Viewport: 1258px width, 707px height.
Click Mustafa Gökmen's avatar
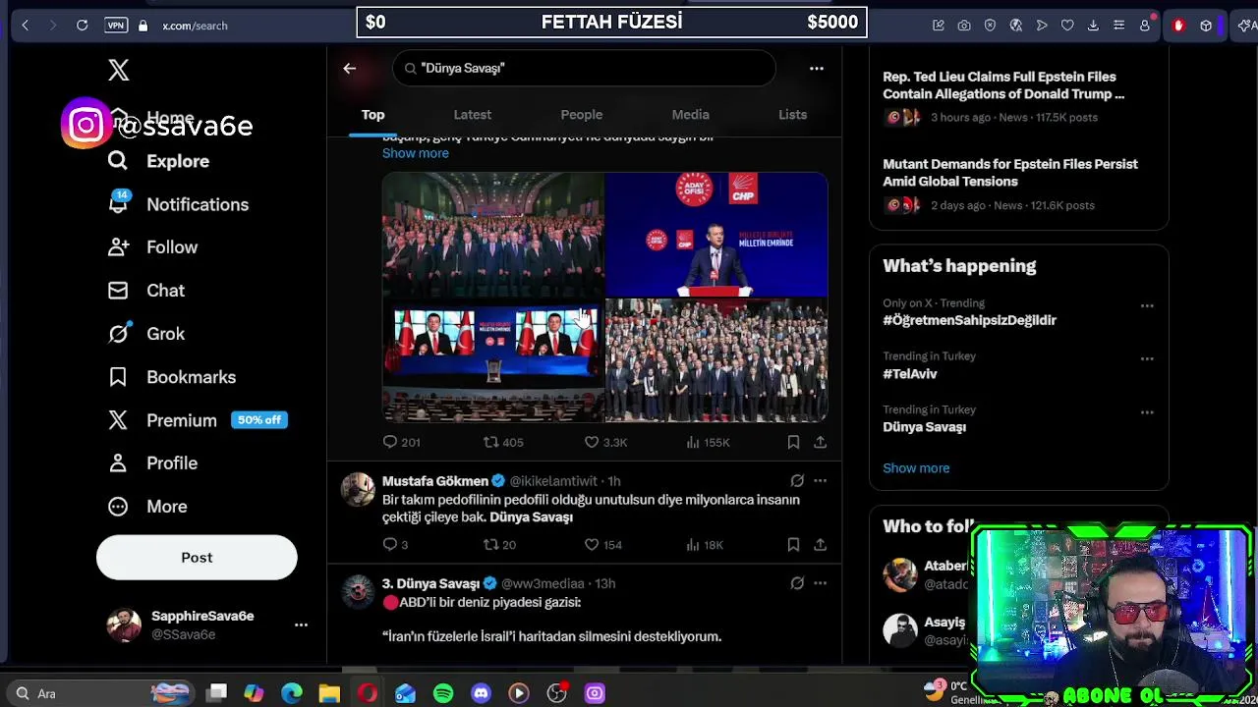pyautogui.click(x=358, y=489)
